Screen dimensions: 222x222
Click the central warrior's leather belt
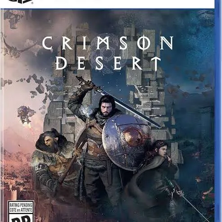click(96, 149)
